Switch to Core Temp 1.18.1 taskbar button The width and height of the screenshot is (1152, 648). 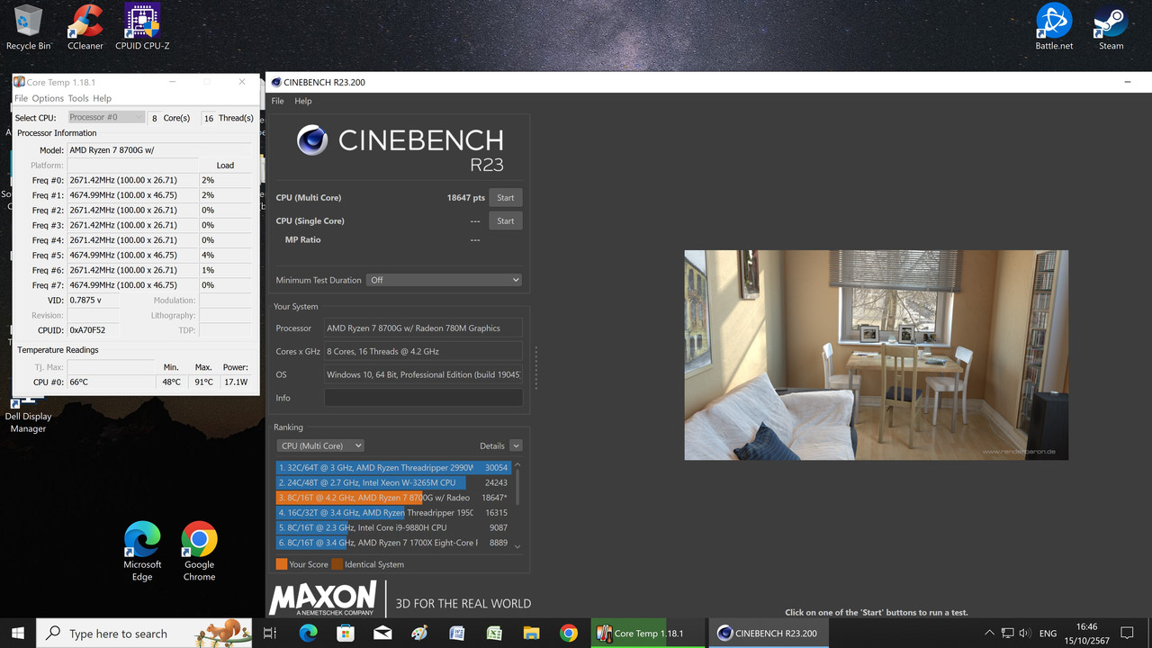(648, 634)
